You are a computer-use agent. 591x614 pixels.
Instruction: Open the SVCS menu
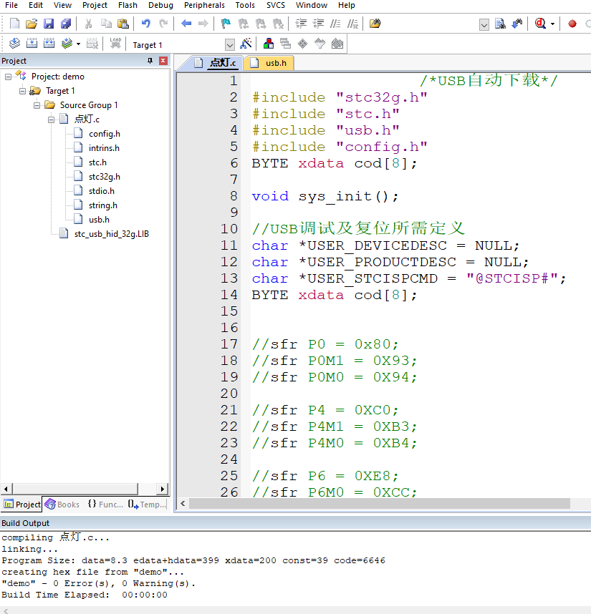[276, 5]
